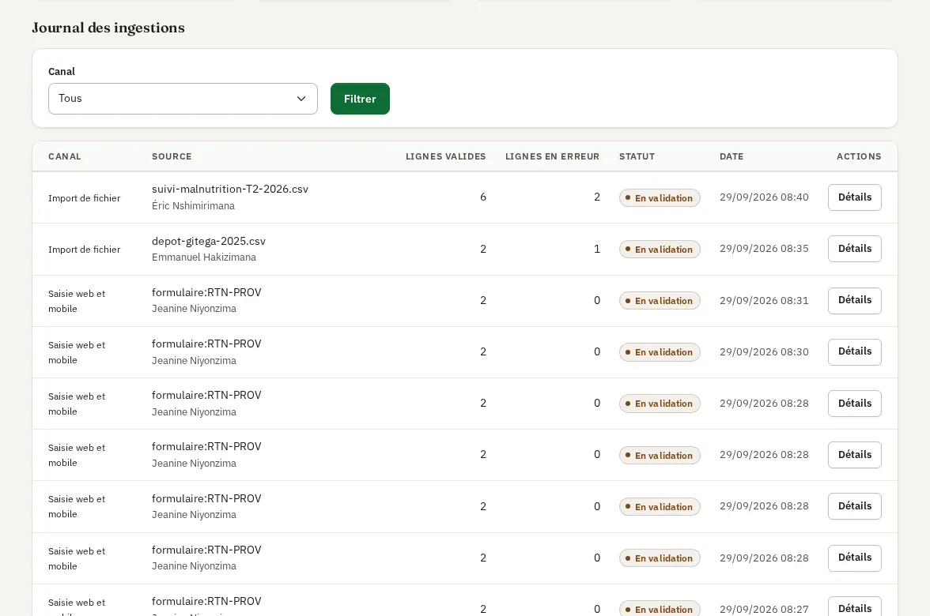Open Détails for suivi-malnutrition-T2-2026.csv
The width and height of the screenshot is (930, 616).
click(855, 197)
